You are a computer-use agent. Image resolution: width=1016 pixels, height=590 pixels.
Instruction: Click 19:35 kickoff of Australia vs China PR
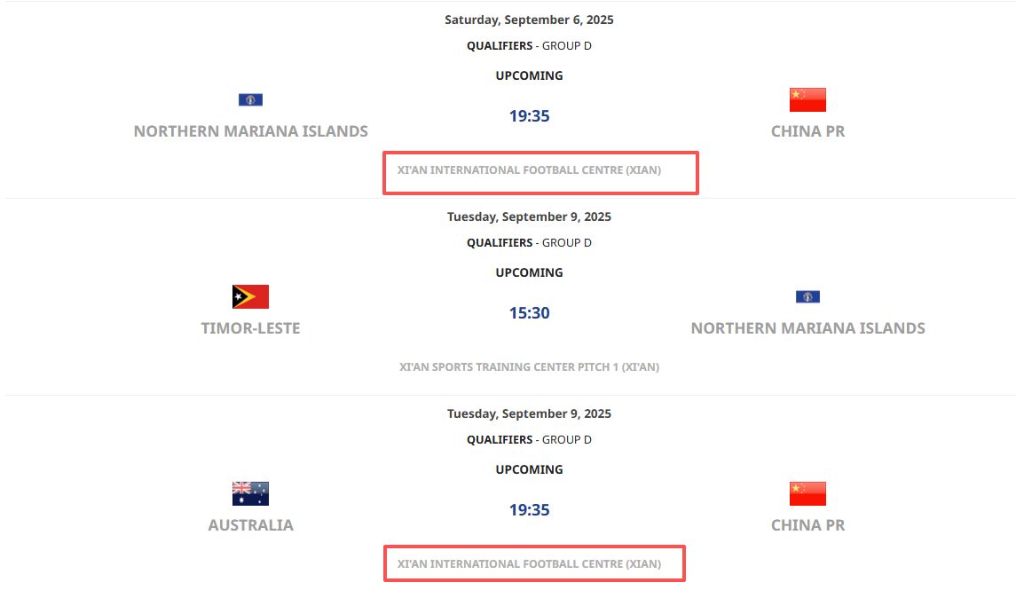529,510
